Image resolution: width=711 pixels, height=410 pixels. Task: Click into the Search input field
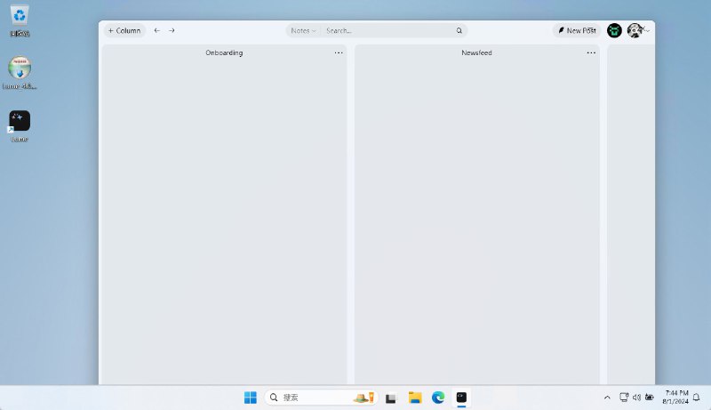click(x=388, y=30)
